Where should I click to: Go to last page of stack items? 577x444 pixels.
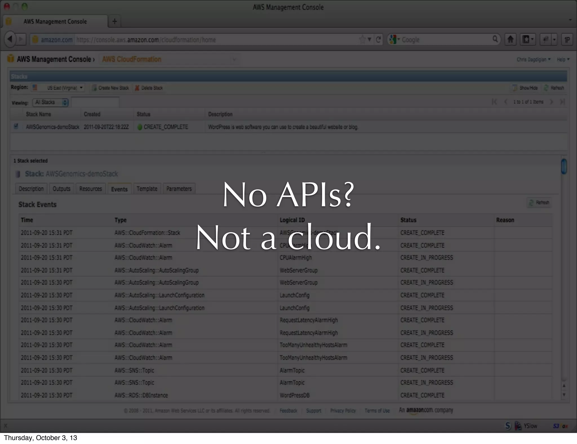pos(563,102)
